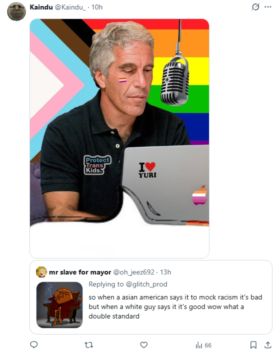Repost this tweet with retweet icon
This screenshot has width=280, height=351.
tap(89, 345)
